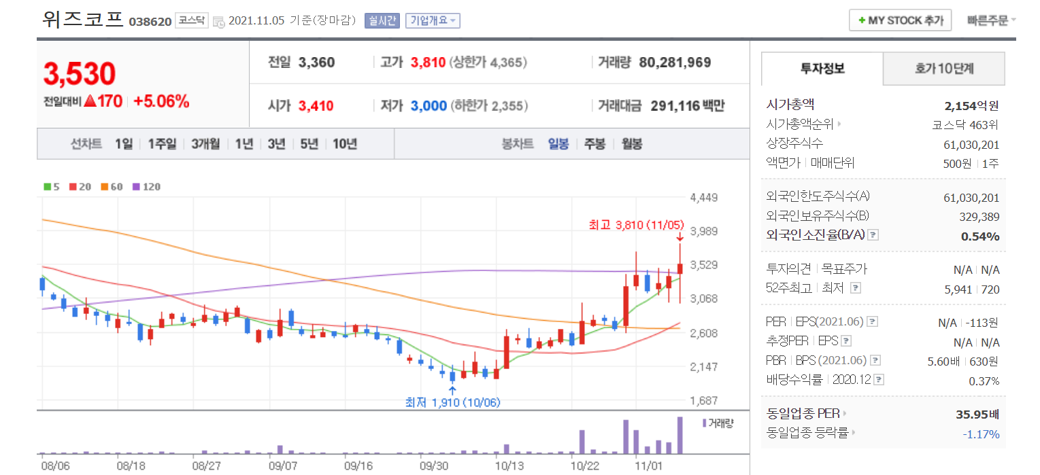This screenshot has height=475, width=1040.
Task: Switch to the 투자정보 tab
Action: (822, 69)
